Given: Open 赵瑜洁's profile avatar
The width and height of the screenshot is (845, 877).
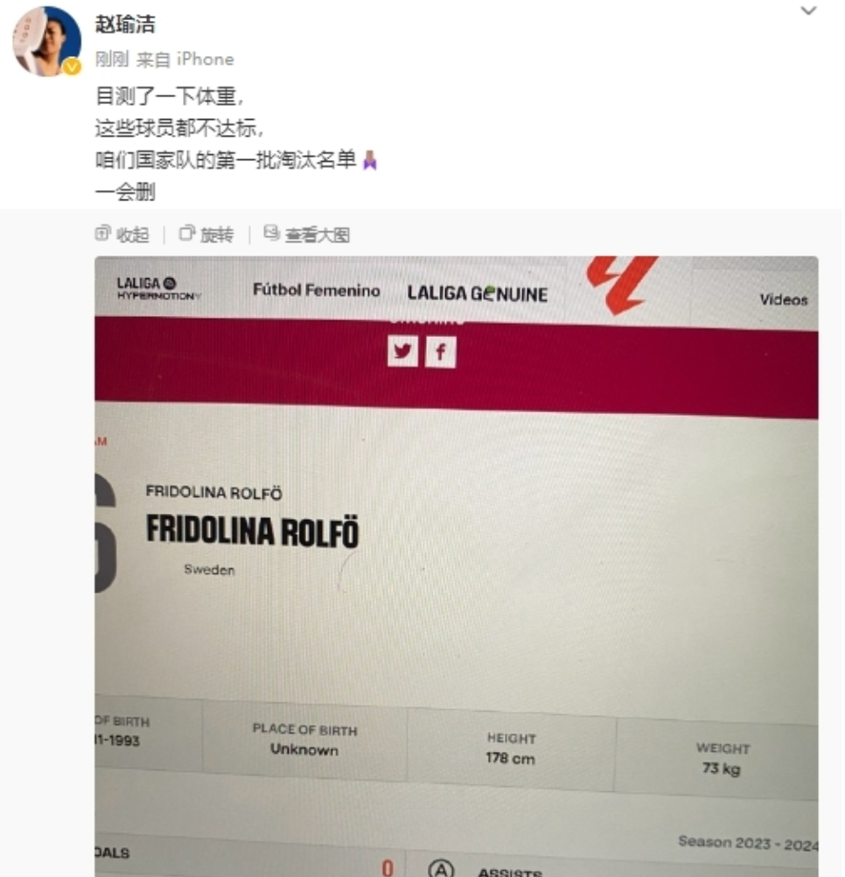Looking at the screenshot, I should click(47, 41).
